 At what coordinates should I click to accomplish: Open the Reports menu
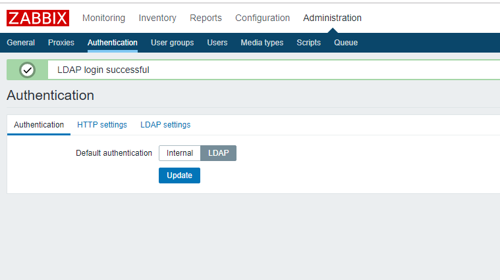(206, 18)
